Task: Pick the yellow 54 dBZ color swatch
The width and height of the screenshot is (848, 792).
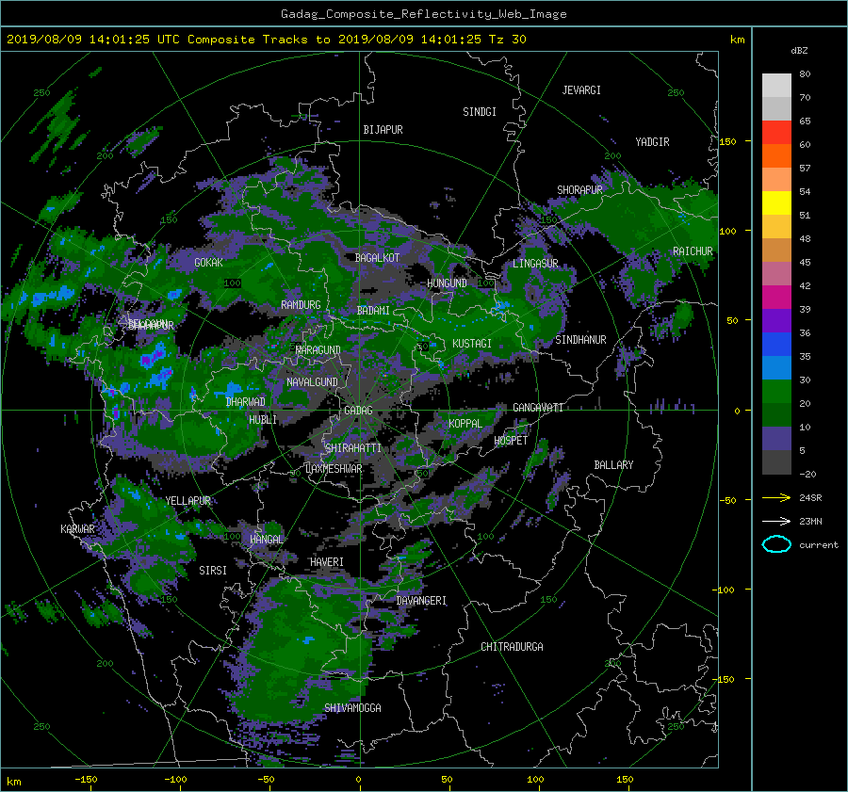Action: click(776, 202)
